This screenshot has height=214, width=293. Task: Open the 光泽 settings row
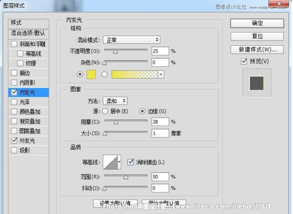click(x=29, y=102)
